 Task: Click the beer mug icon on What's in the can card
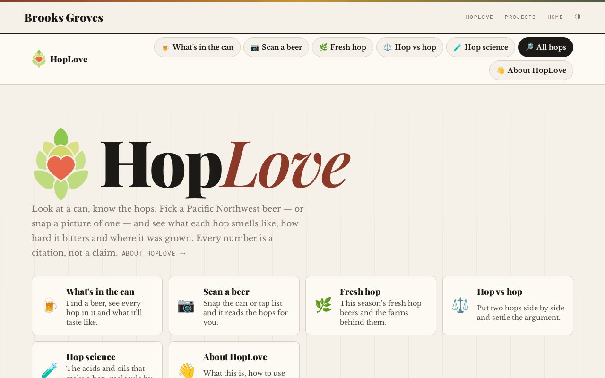click(50, 305)
